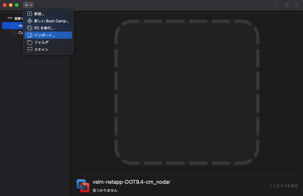Click the folder icon in menu
Screen dimensions: 303x196
(30, 42)
